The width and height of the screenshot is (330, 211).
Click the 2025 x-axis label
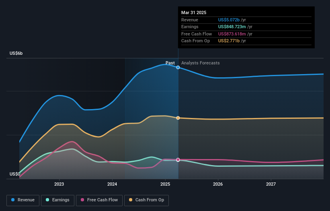[165, 184]
